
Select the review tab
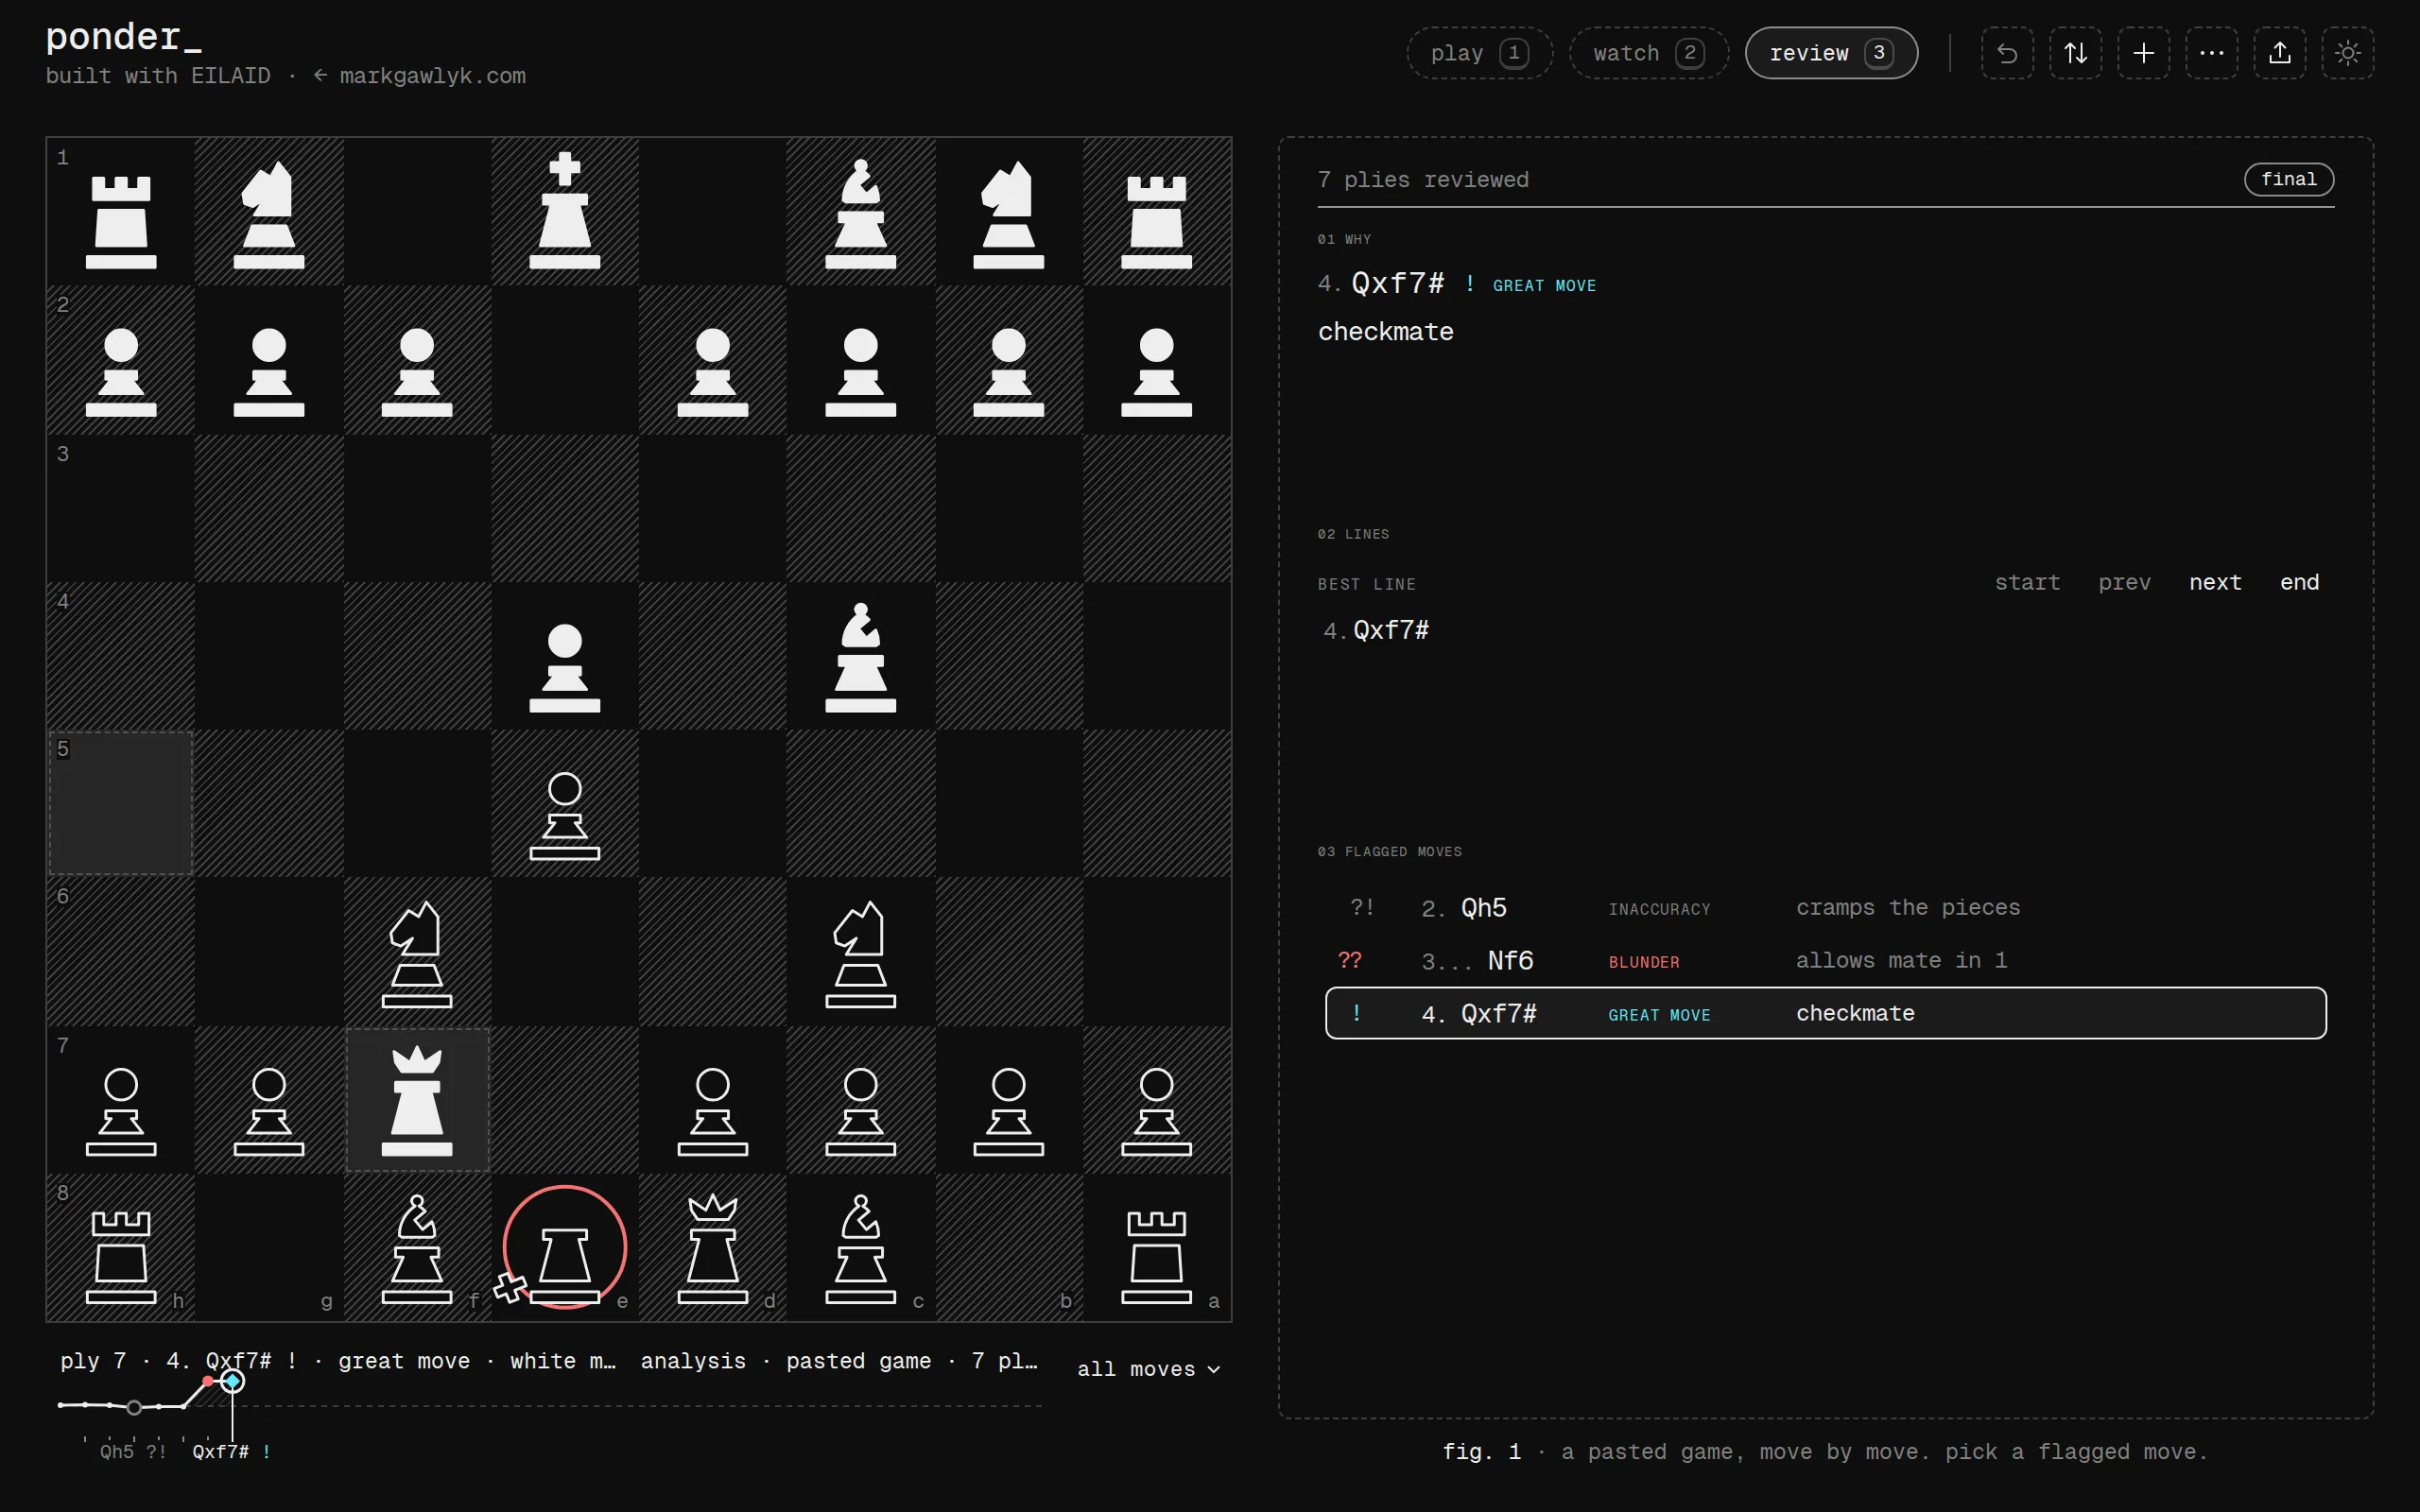pos(1831,53)
